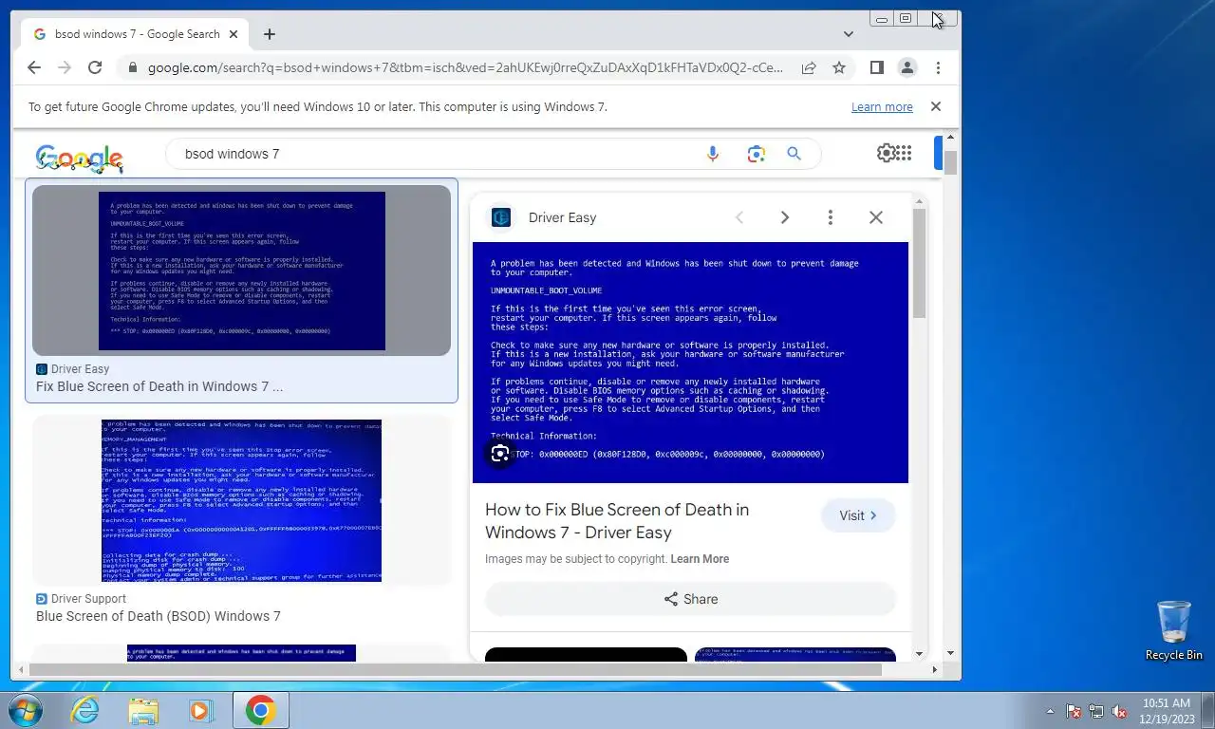Select Chrome in the taskbar
The height and width of the screenshot is (729, 1215).
(x=260, y=710)
